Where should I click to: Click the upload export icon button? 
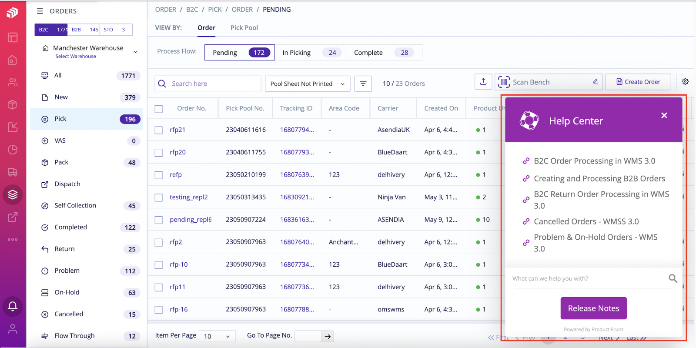[x=483, y=82]
